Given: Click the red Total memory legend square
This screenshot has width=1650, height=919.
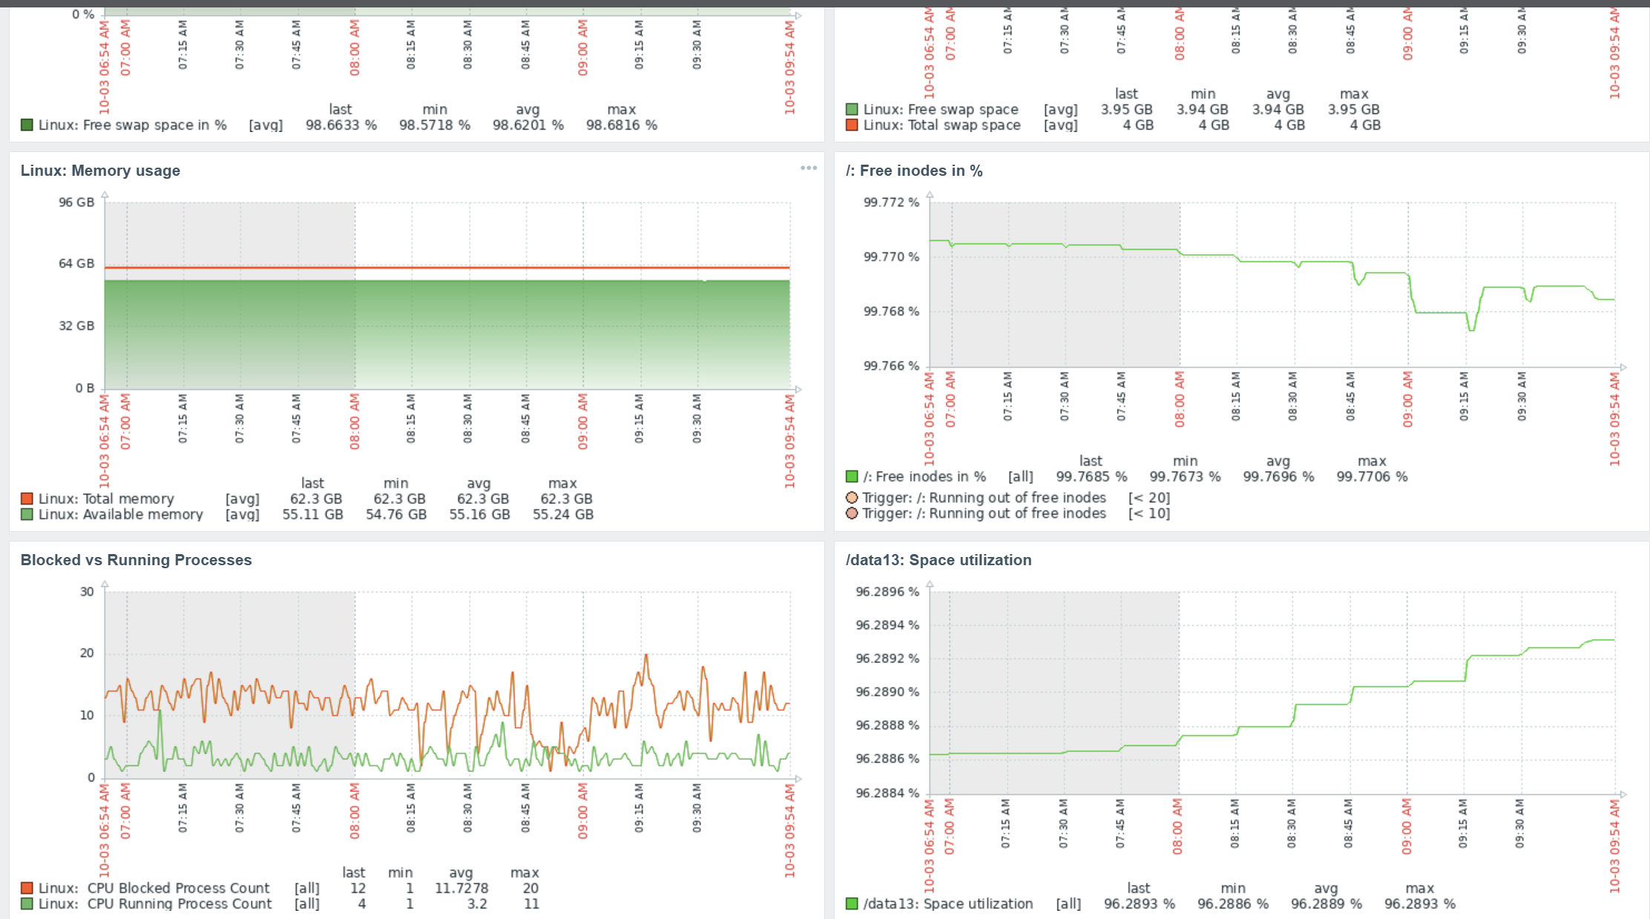Looking at the screenshot, I should pos(27,498).
